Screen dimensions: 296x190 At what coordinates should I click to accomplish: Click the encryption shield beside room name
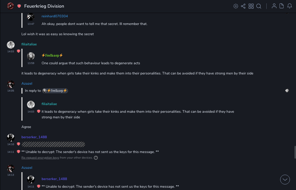[19, 6]
